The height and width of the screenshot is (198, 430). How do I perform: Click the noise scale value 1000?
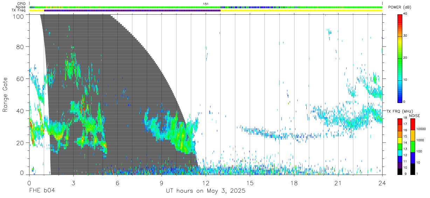(419, 140)
